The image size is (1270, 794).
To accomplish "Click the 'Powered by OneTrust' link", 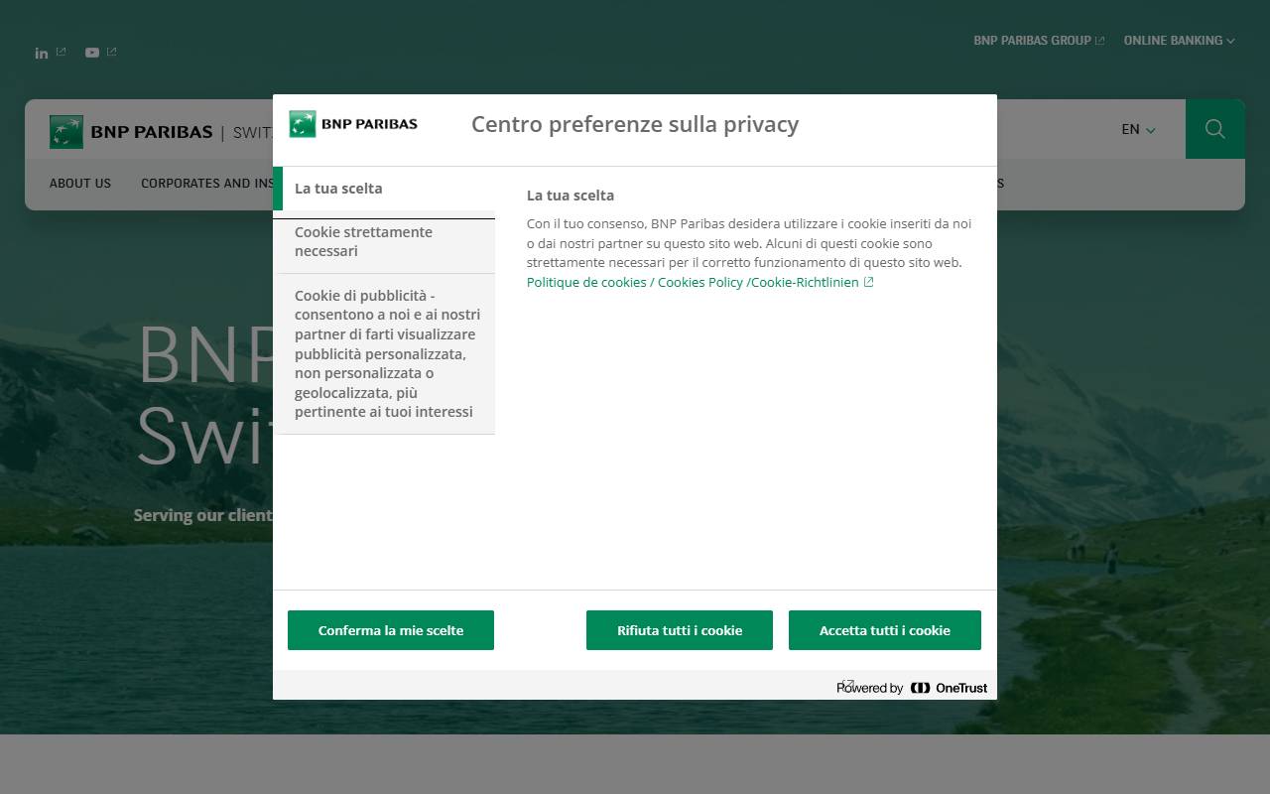I will [x=912, y=688].
